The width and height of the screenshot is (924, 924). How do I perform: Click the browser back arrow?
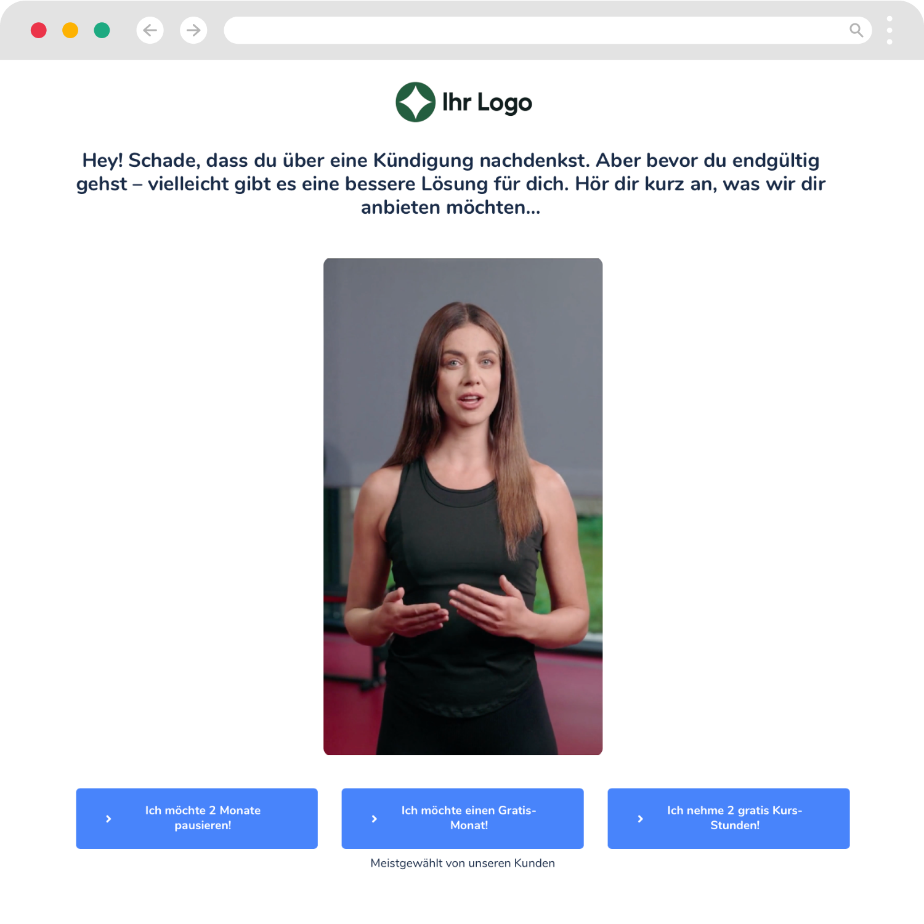(x=150, y=30)
